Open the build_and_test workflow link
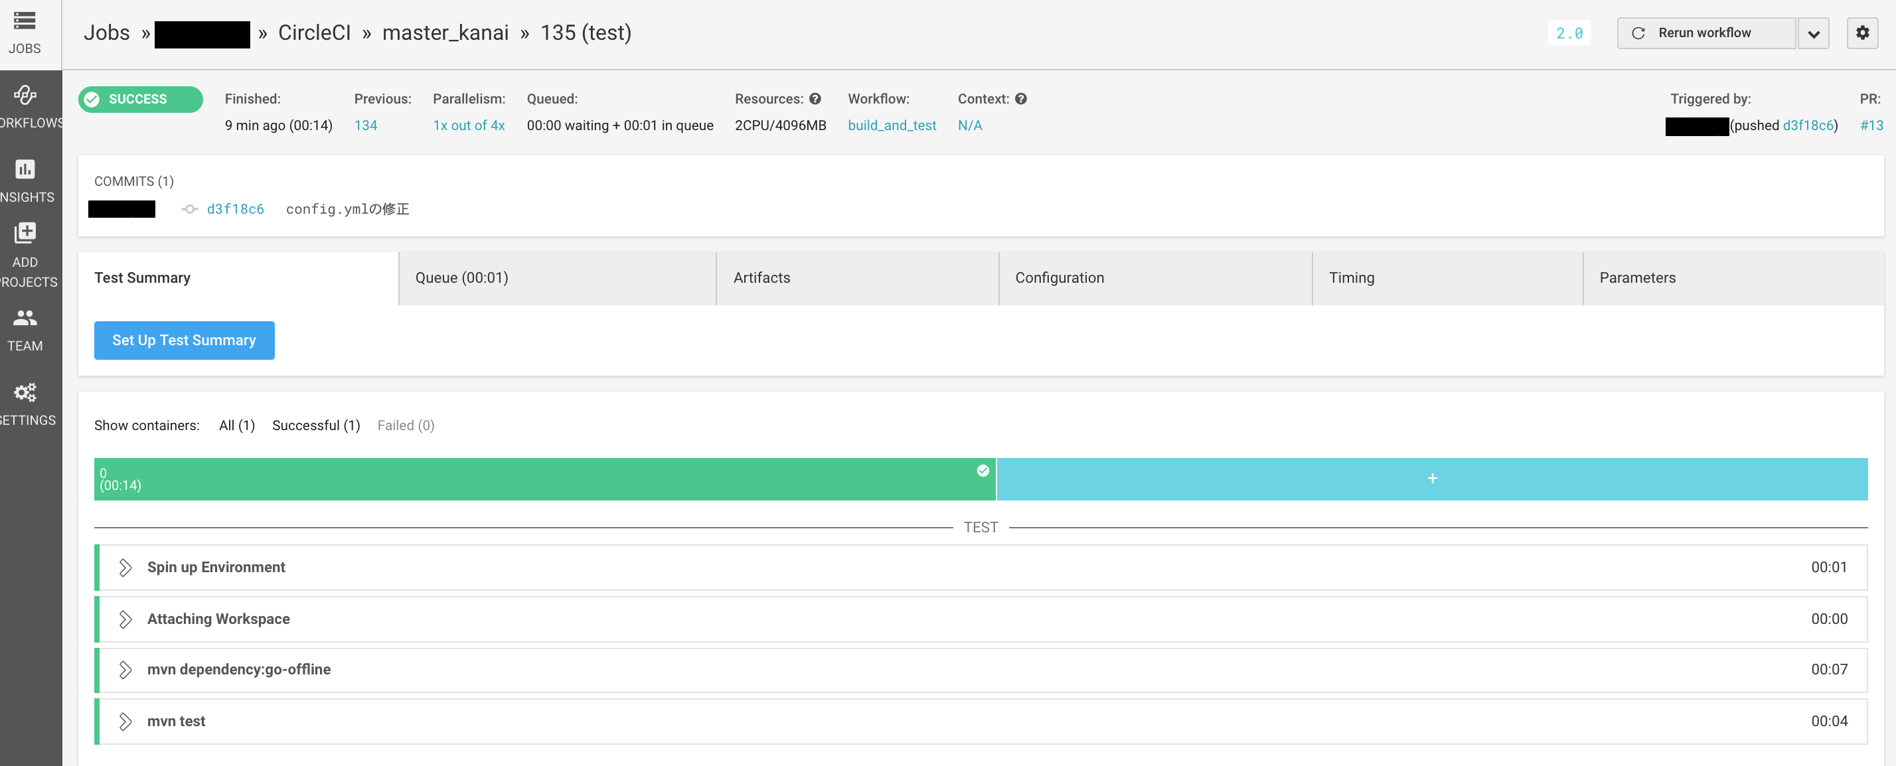 point(892,125)
